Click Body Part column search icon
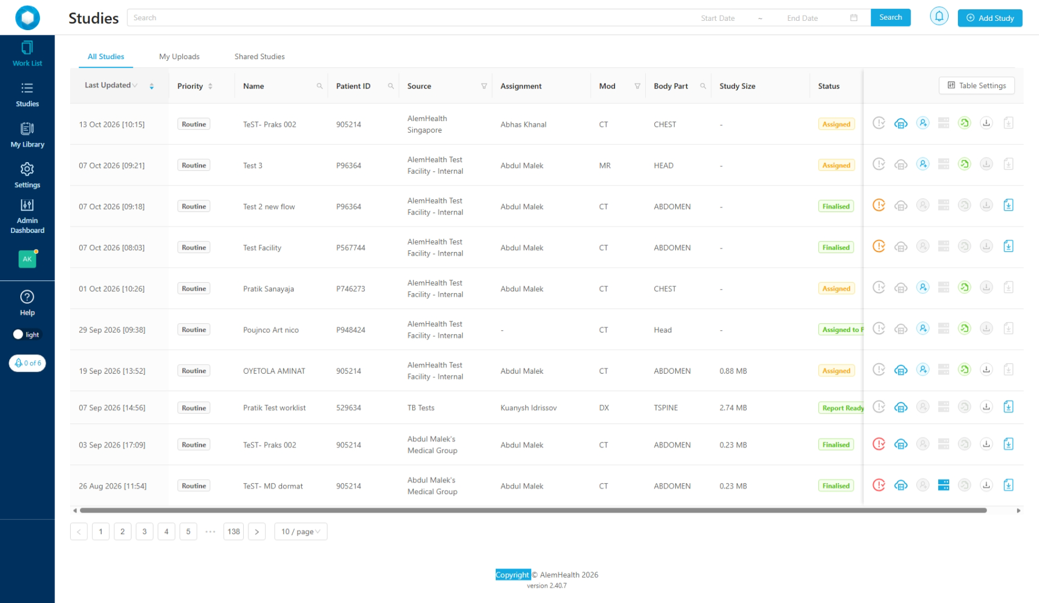Image resolution: width=1039 pixels, height=603 pixels. coord(703,86)
